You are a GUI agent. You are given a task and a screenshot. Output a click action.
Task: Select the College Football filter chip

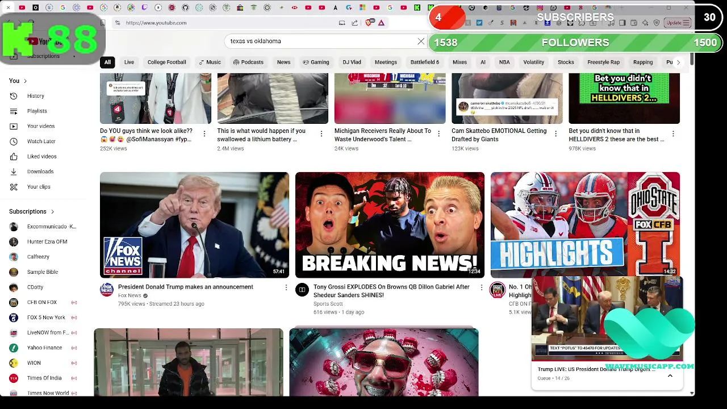pos(166,62)
